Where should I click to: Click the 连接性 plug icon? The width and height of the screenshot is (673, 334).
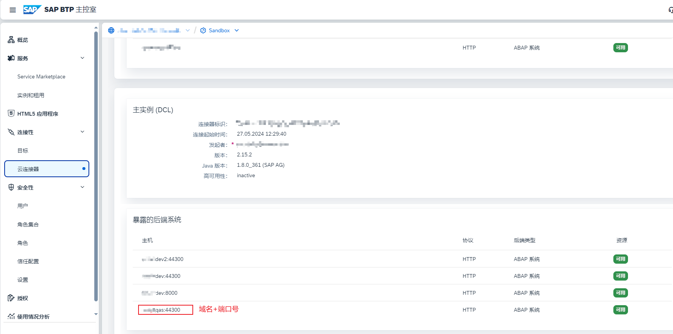point(11,132)
